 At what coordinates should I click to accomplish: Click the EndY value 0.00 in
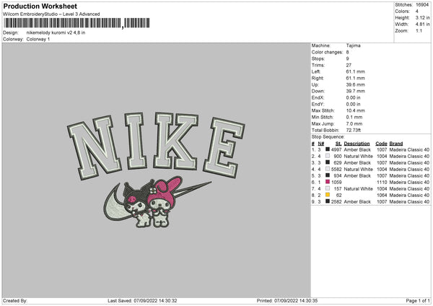353,104
